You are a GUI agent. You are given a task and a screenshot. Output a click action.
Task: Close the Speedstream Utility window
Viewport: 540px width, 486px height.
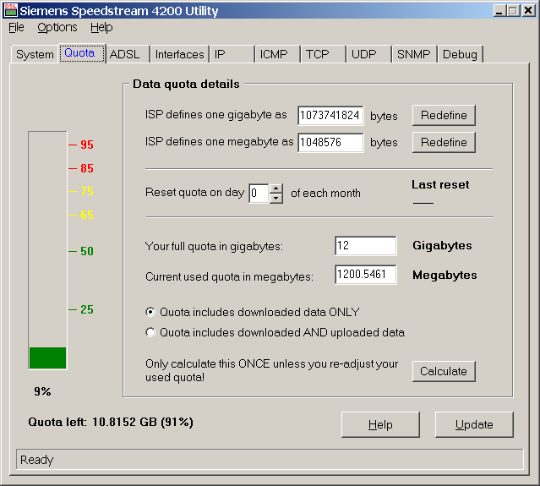tap(528, 11)
